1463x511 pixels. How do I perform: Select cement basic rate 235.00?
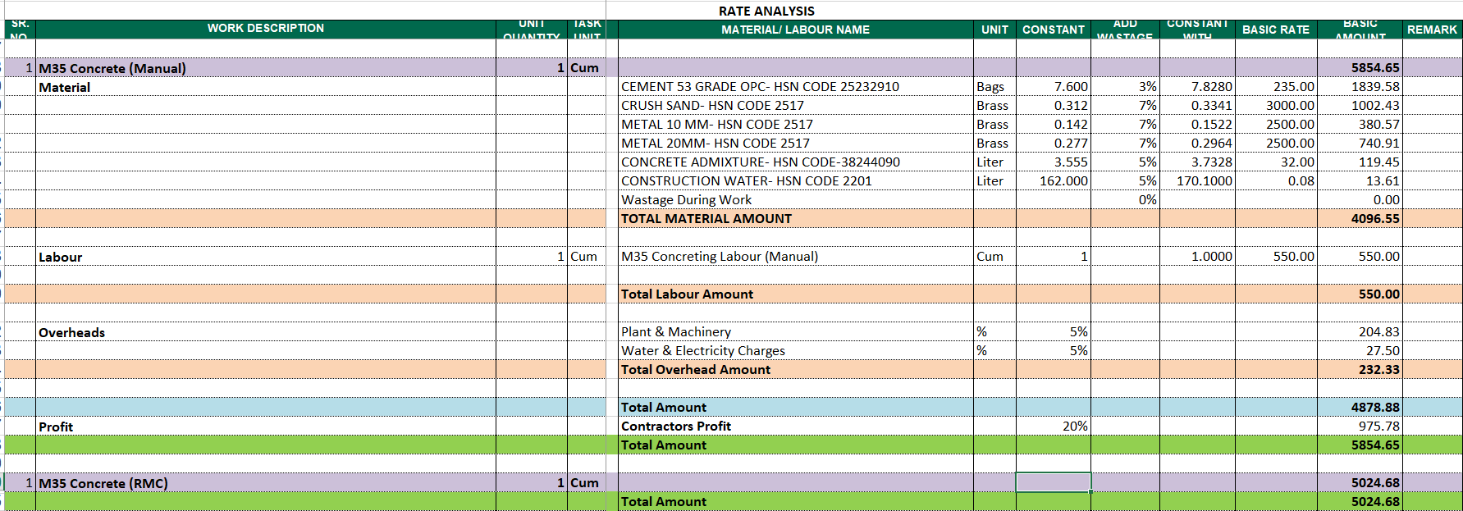(1276, 87)
